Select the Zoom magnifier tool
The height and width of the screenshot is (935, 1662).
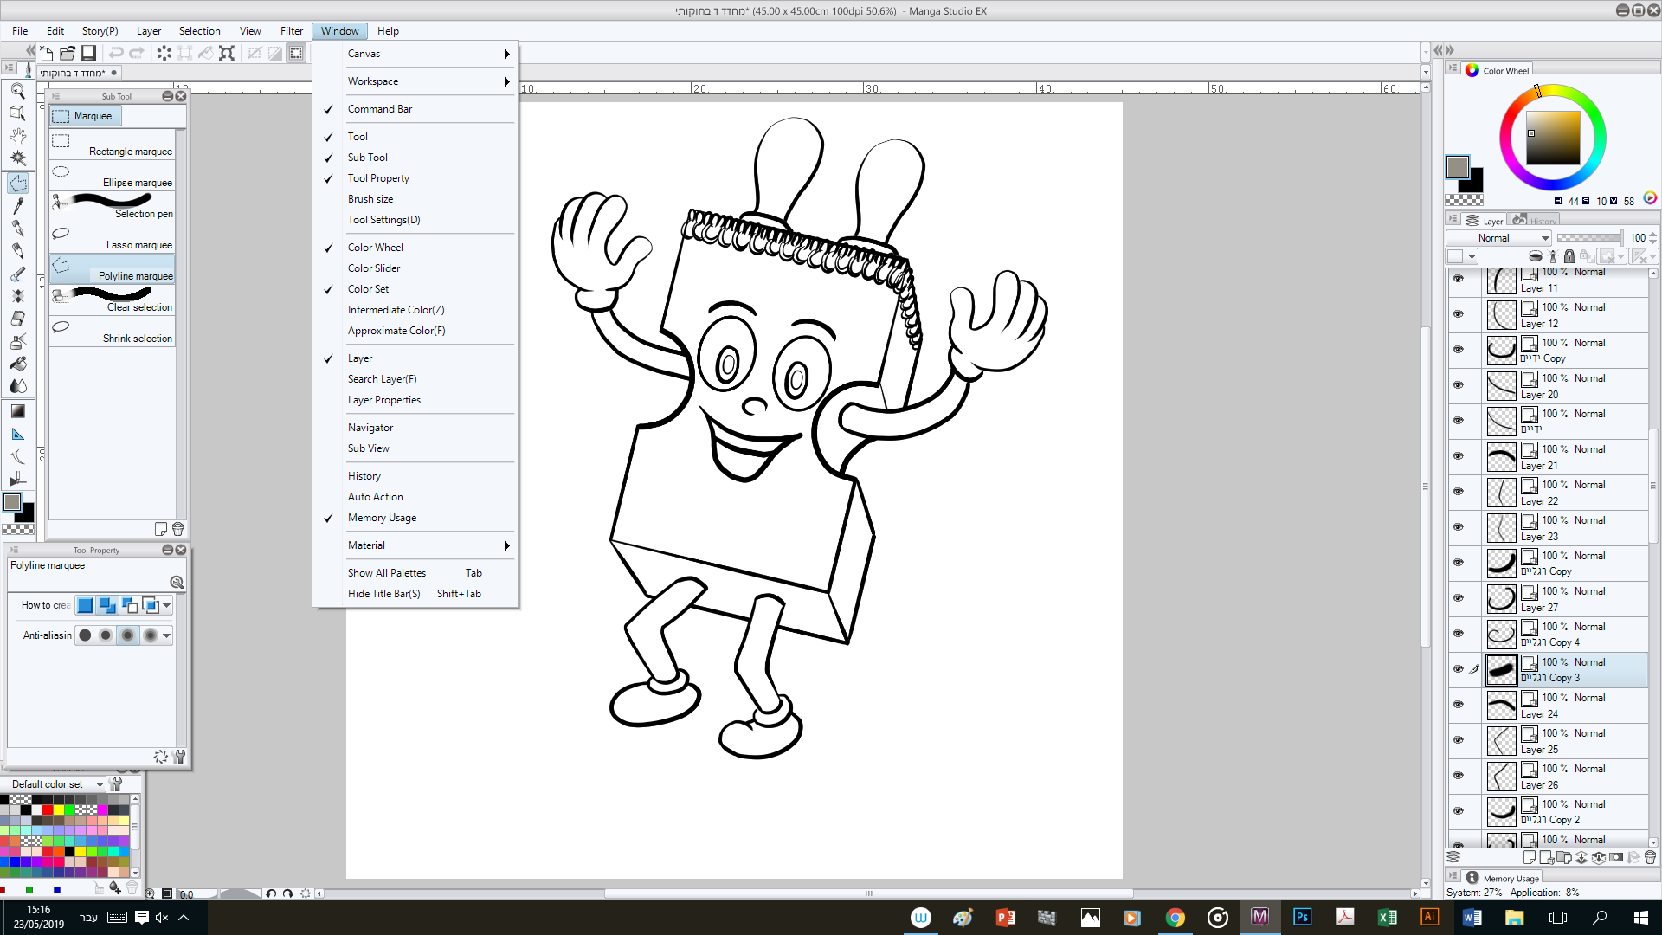point(18,91)
